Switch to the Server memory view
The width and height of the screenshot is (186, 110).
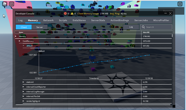point(40,27)
